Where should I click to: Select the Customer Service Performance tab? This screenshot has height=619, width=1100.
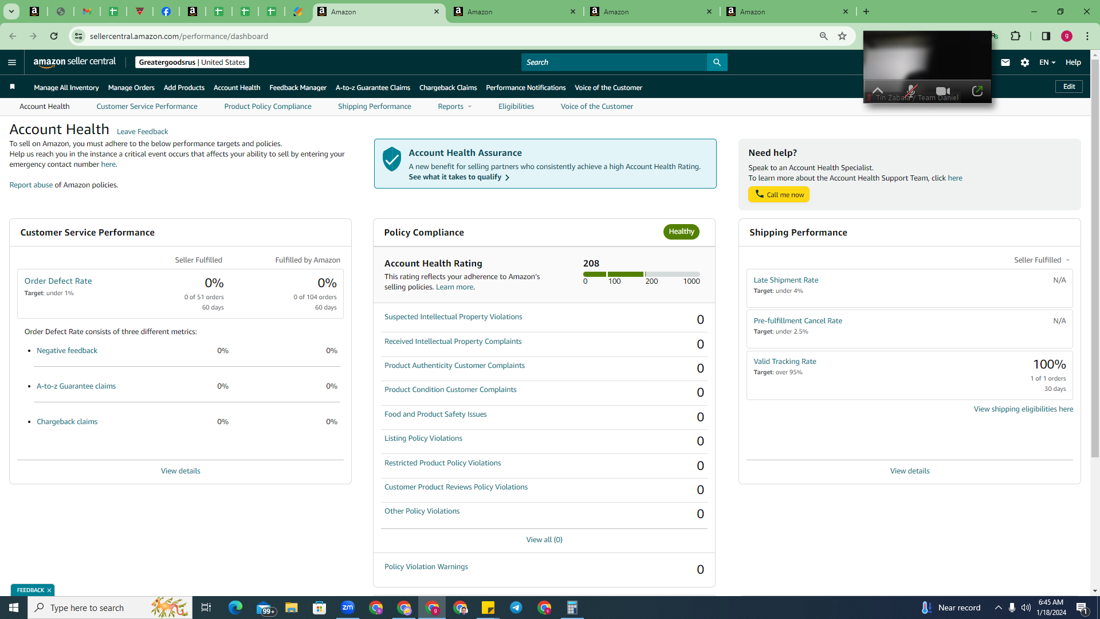click(x=147, y=107)
